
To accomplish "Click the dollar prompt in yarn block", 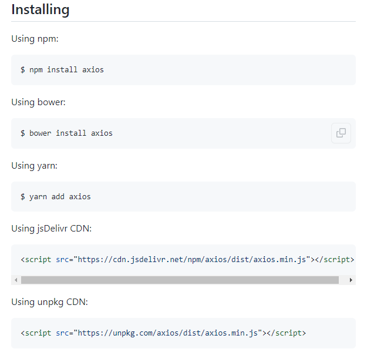I will coord(23,197).
